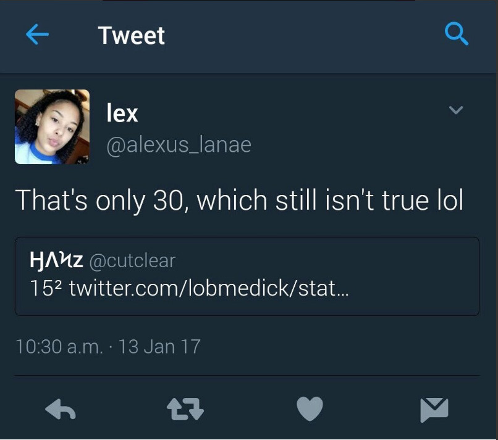Select the "That's only 30" tweet text
498x440 pixels.
(x=238, y=201)
